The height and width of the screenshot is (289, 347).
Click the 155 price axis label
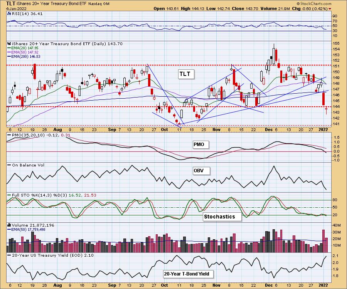pos(336,44)
